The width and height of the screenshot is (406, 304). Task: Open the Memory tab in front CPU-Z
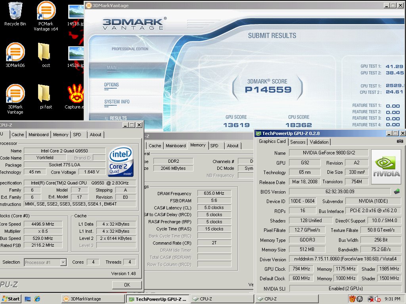61,135
